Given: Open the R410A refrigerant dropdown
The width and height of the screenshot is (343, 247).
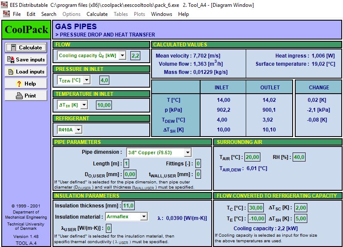Looking at the screenshot, I should [x=78, y=130].
